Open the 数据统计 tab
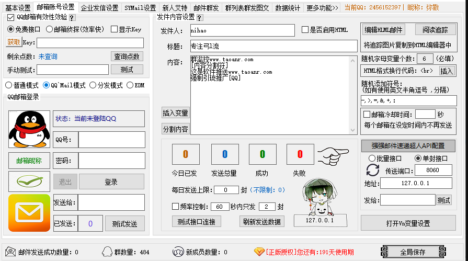 tap(288, 8)
